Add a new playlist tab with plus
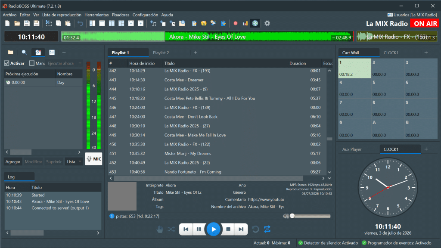441x248 pixels. click(x=196, y=53)
